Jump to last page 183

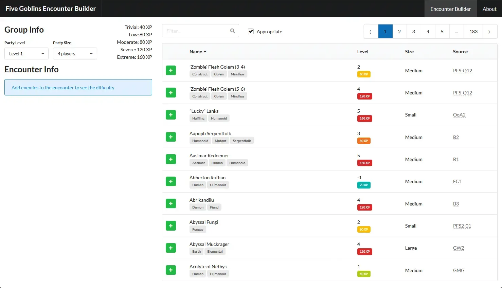[473, 32]
